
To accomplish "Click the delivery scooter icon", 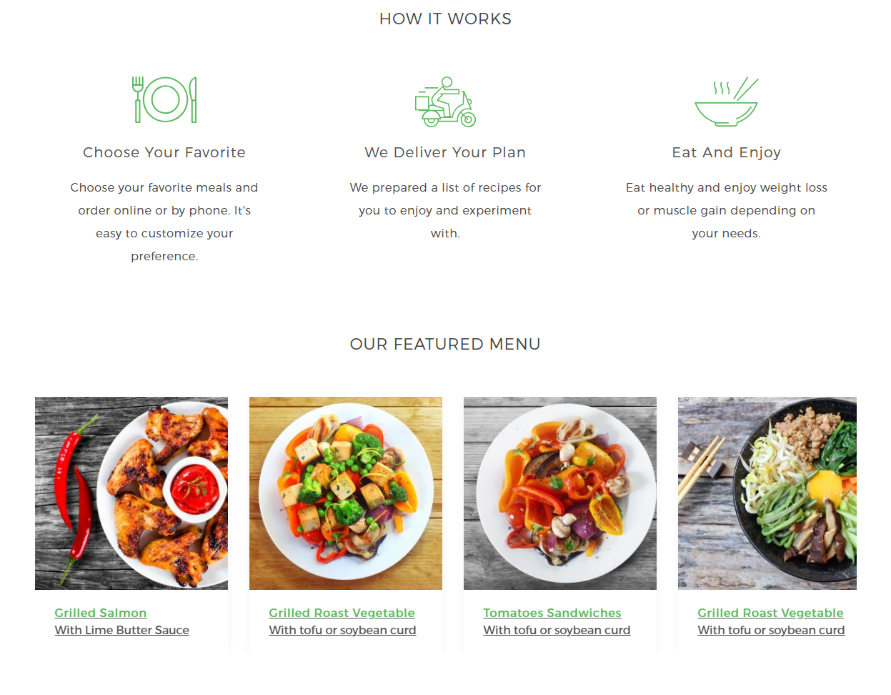I will (445, 102).
